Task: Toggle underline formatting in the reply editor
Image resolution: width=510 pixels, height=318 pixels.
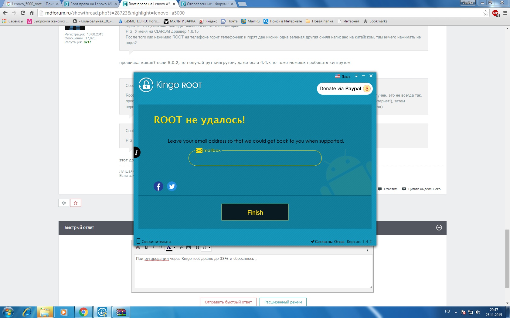Action: point(161,247)
